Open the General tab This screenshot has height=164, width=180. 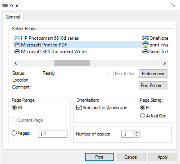coord(13,17)
